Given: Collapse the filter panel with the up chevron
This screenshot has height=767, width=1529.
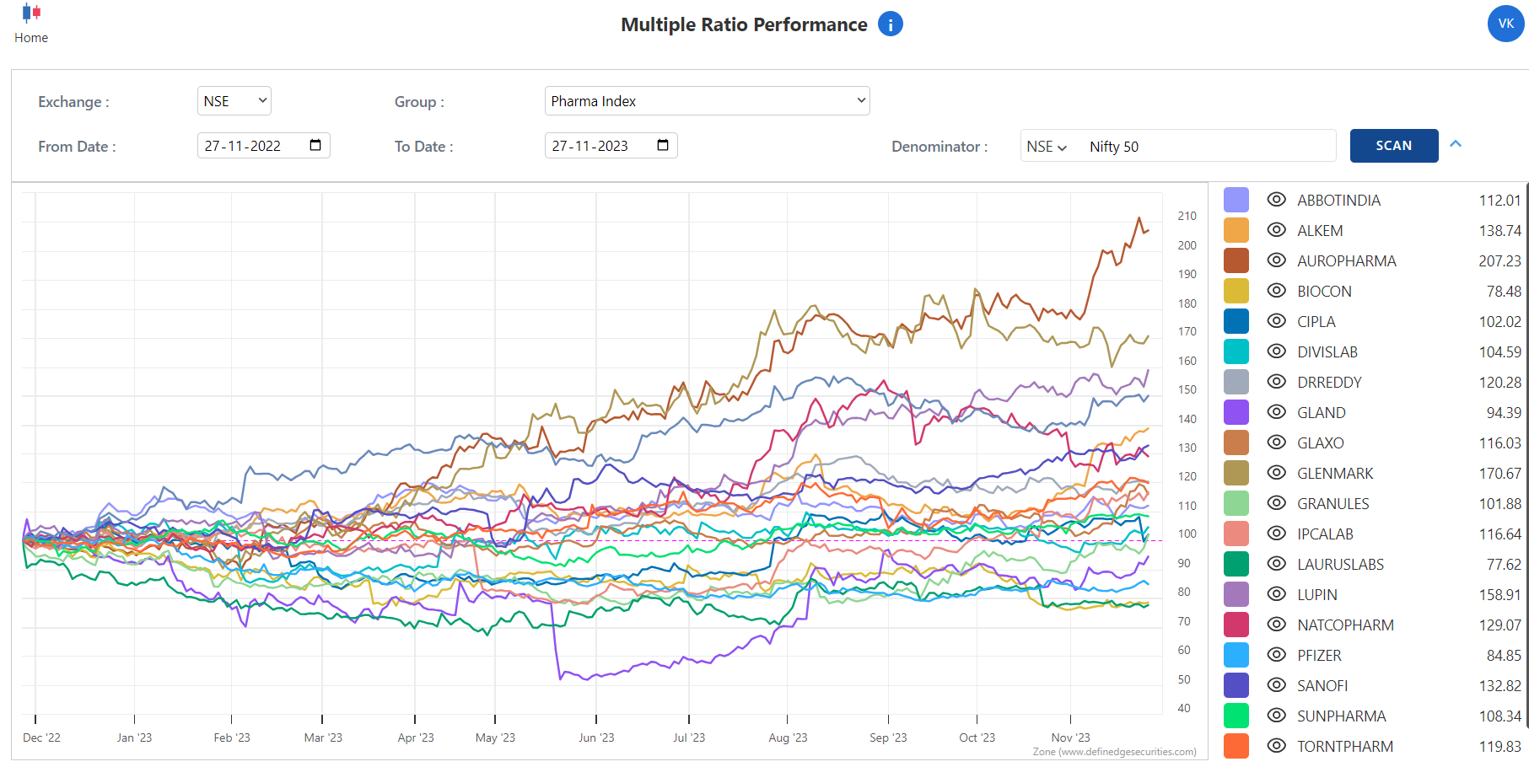Looking at the screenshot, I should tap(1456, 144).
